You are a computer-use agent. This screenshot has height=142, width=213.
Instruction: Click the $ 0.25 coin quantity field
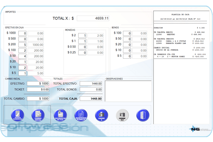pos(82,53)
